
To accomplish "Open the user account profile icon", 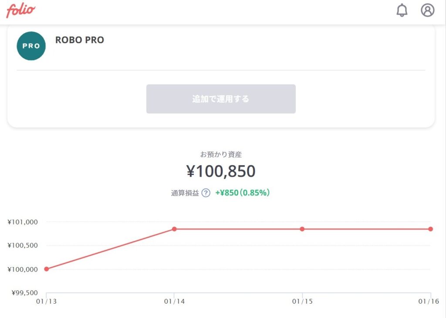I will pos(428,10).
